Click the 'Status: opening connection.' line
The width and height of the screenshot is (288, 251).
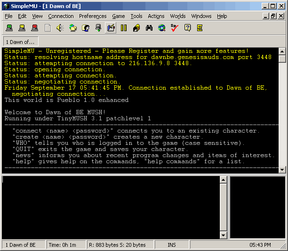pyautogui.click(x=55, y=69)
